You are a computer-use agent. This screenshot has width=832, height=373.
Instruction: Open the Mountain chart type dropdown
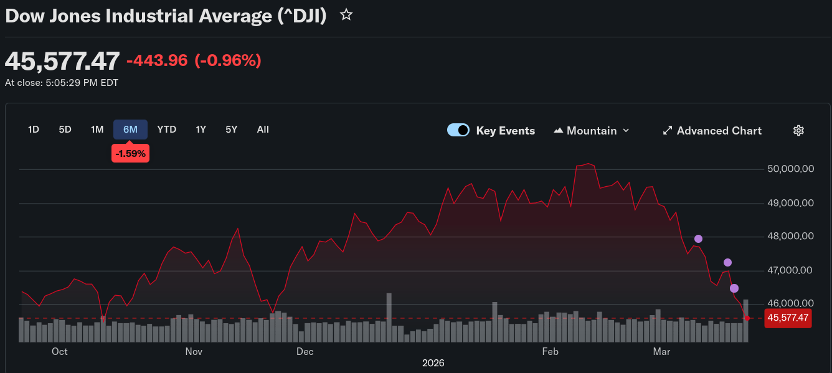592,131
